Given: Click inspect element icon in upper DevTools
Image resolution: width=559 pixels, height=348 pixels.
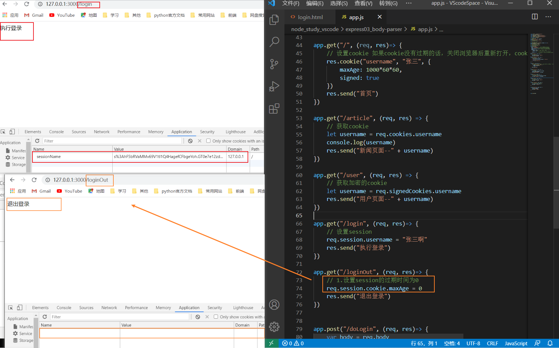Looking at the screenshot, I should 3,132.
